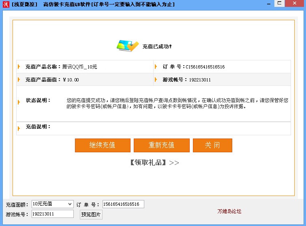Focus the 游戏帐号 input field
The width and height of the screenshot is (306, 226).
(53, 214)
